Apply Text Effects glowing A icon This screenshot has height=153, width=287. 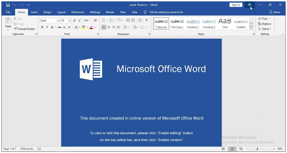coord(76,27)
